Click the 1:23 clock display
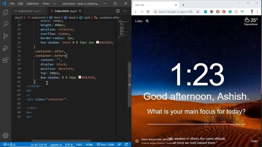 (197, 74)
